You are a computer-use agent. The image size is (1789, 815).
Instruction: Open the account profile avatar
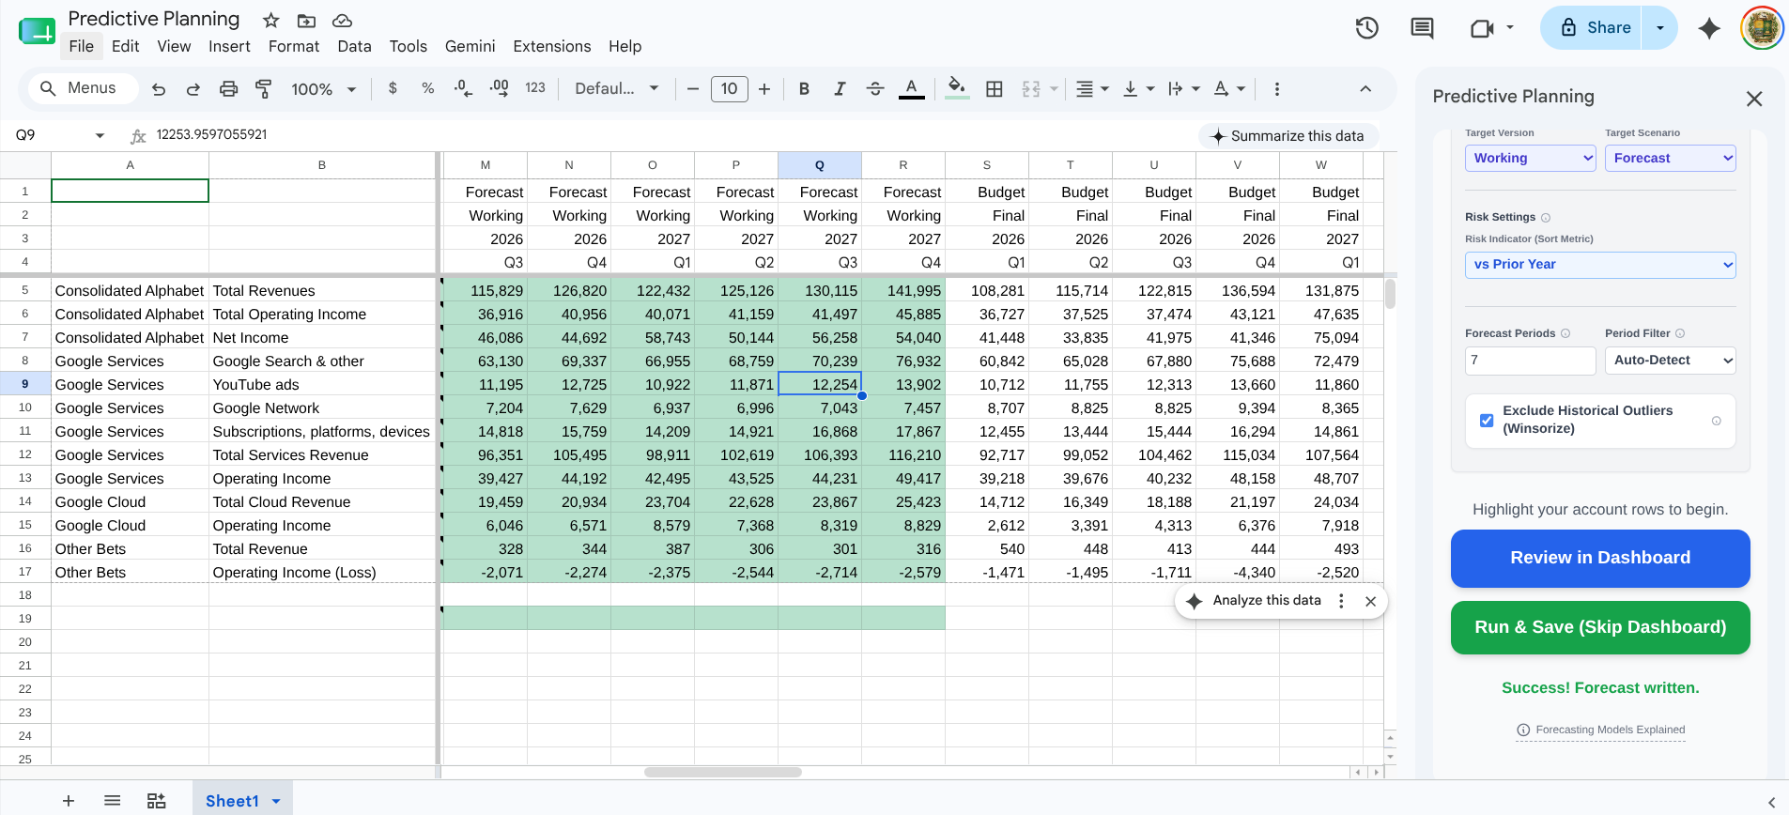point(1762,28)
